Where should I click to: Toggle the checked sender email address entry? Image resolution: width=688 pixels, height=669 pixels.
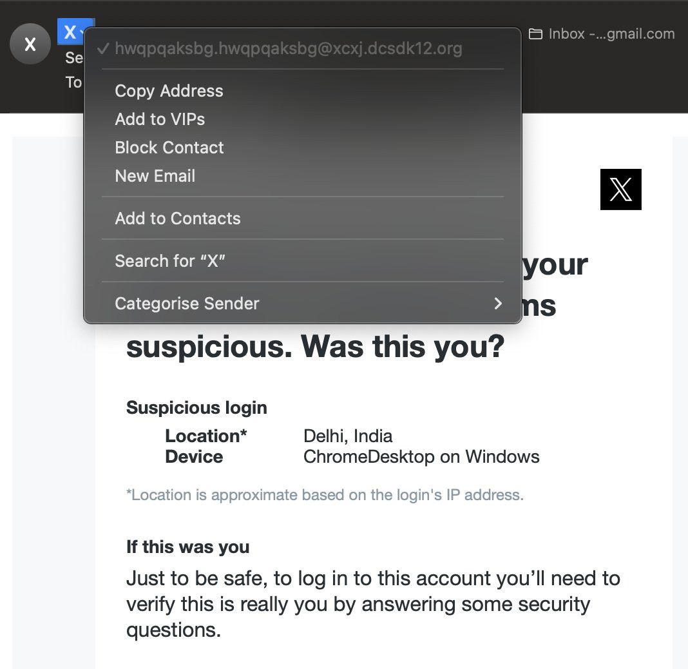coord(288,49)
